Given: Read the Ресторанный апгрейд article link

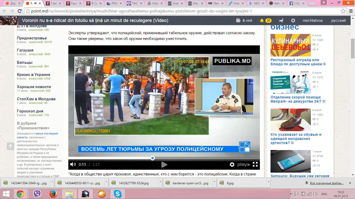Looking at the screenshot, I should [298, 62].
